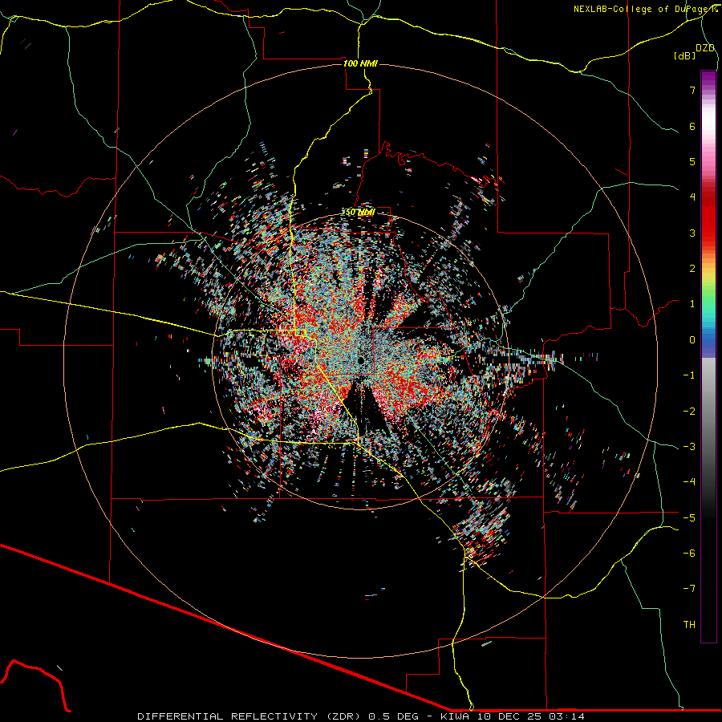Click the 03:14 time stamp

[x=567, y=716]
